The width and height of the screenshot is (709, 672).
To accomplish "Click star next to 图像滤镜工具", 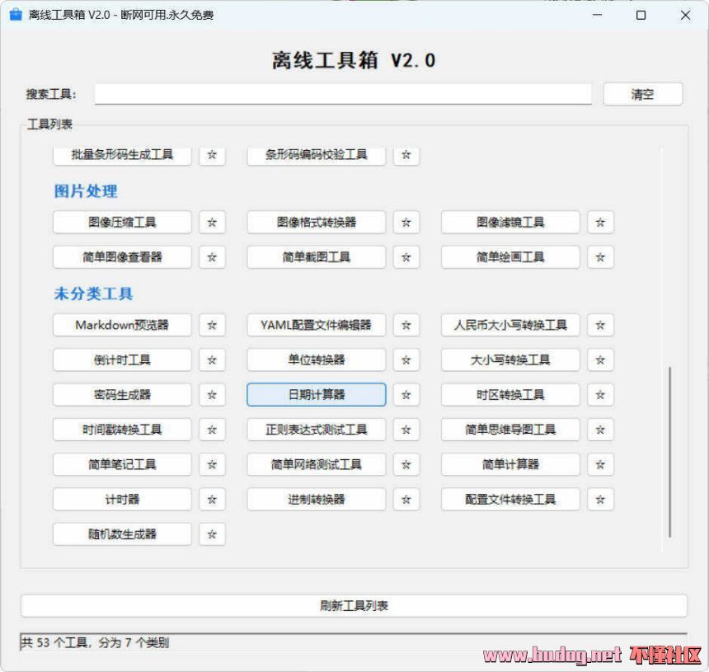I will 600,223.
